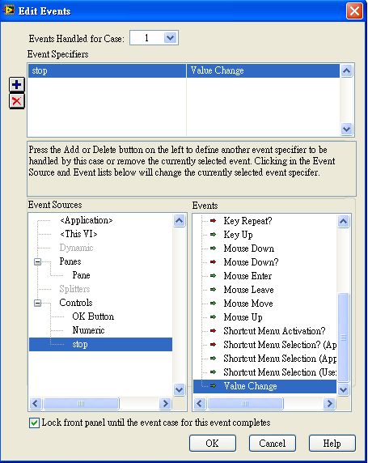Click Event Specifiers scroll up arrow
Image resolution: width=368 pixels, height=463 pixels.
tap(346, 71)
